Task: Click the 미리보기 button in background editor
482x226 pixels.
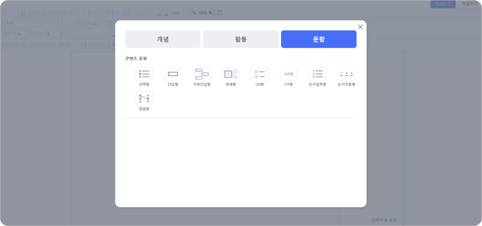Action: (443, 4)
